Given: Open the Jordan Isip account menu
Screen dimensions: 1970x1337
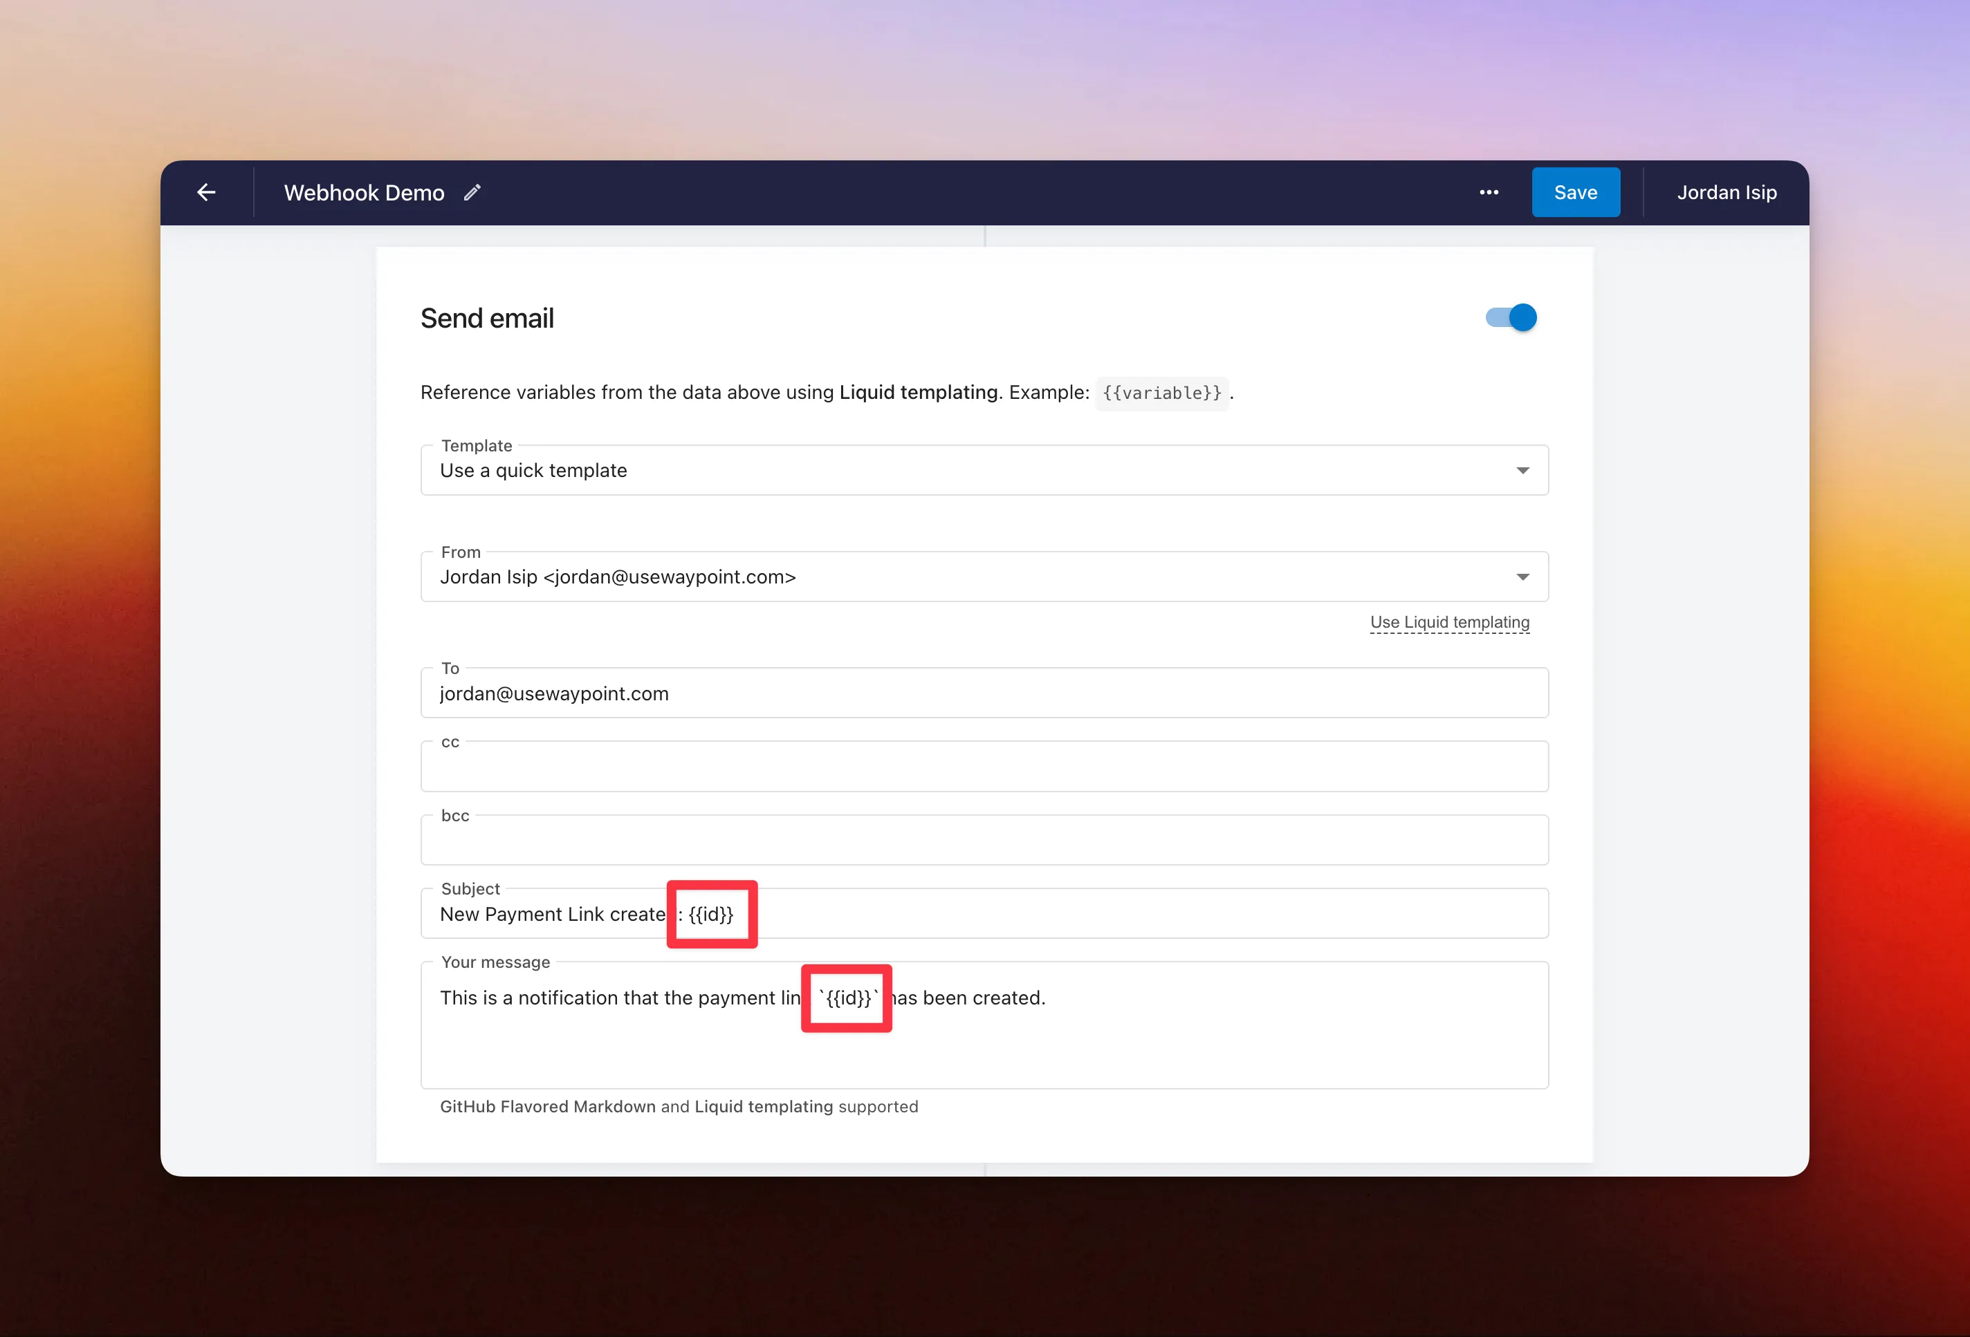Looking at the screenshot, I should [1727, 192].
